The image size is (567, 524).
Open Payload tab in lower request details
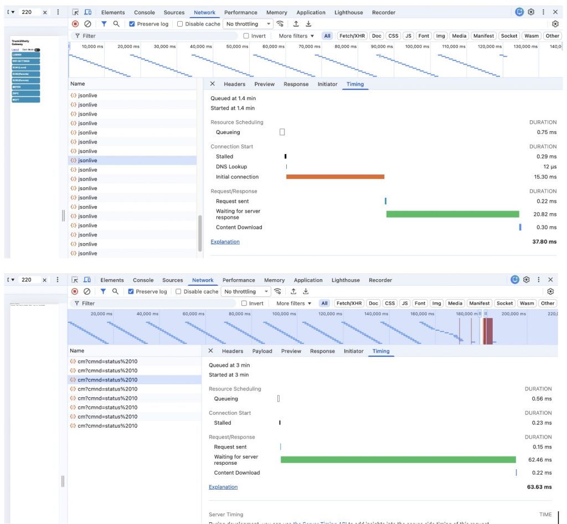262,351
